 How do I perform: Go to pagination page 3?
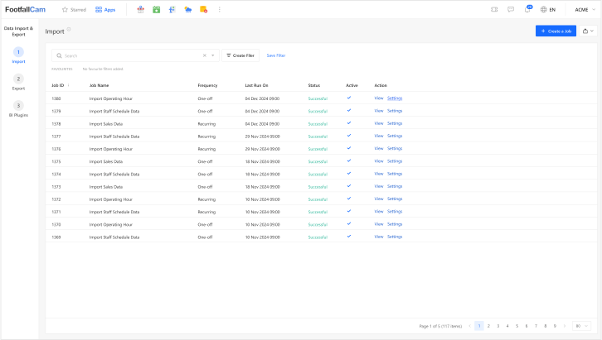pyautogui.click(x=498, y=326)
